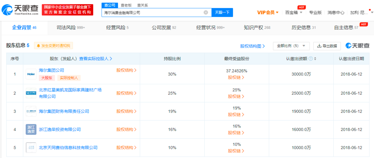Screen dimensions: 374x158
Task: Switch to the 查公司 search tab
Action: pos(110,5)
